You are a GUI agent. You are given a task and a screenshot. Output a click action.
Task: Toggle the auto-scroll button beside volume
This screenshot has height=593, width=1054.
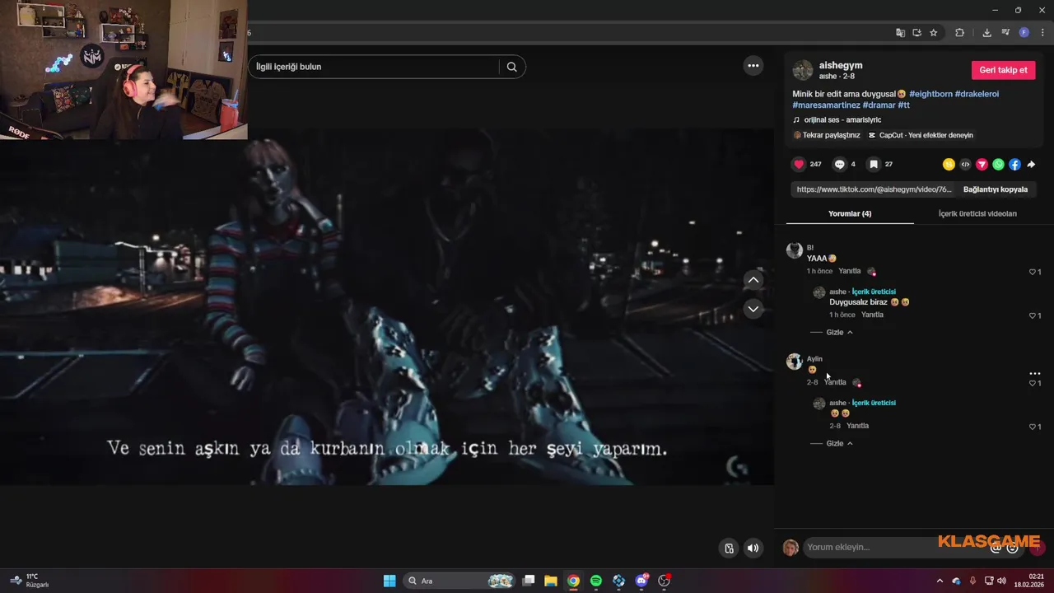pos(729,548)
